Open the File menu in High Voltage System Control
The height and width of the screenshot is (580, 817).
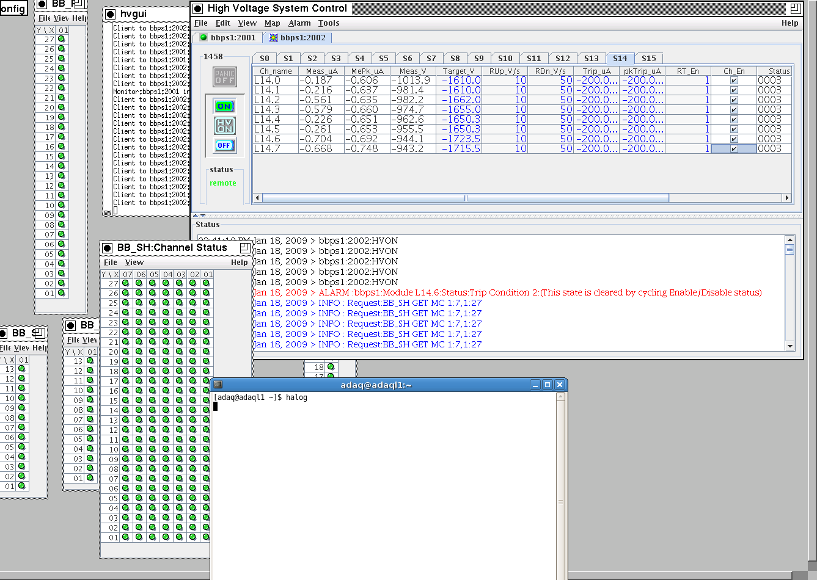pos(201,23)
